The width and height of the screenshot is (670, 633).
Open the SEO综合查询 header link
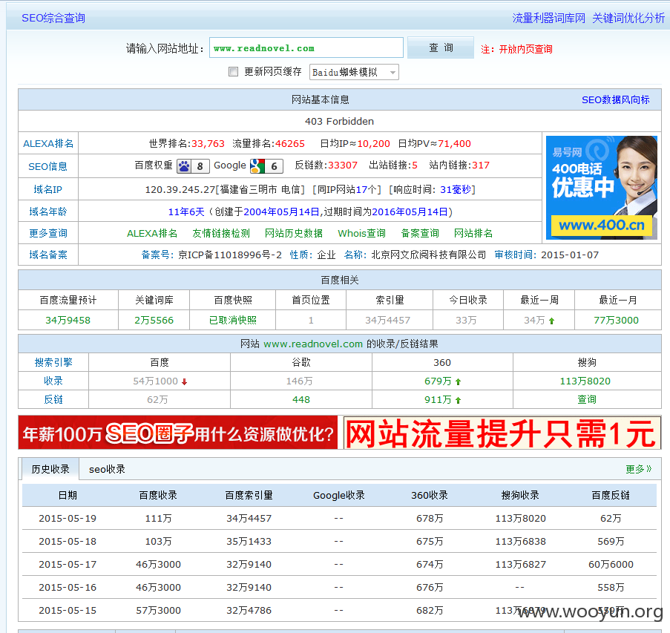(x=53, y=18)
